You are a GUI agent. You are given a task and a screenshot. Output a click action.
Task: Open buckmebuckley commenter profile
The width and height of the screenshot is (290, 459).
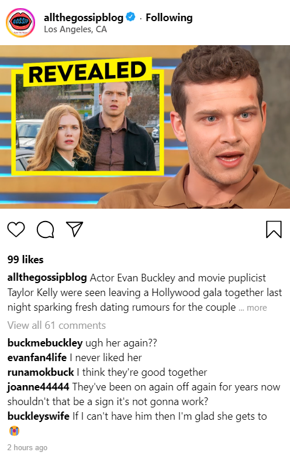click(x=45, y=343)
